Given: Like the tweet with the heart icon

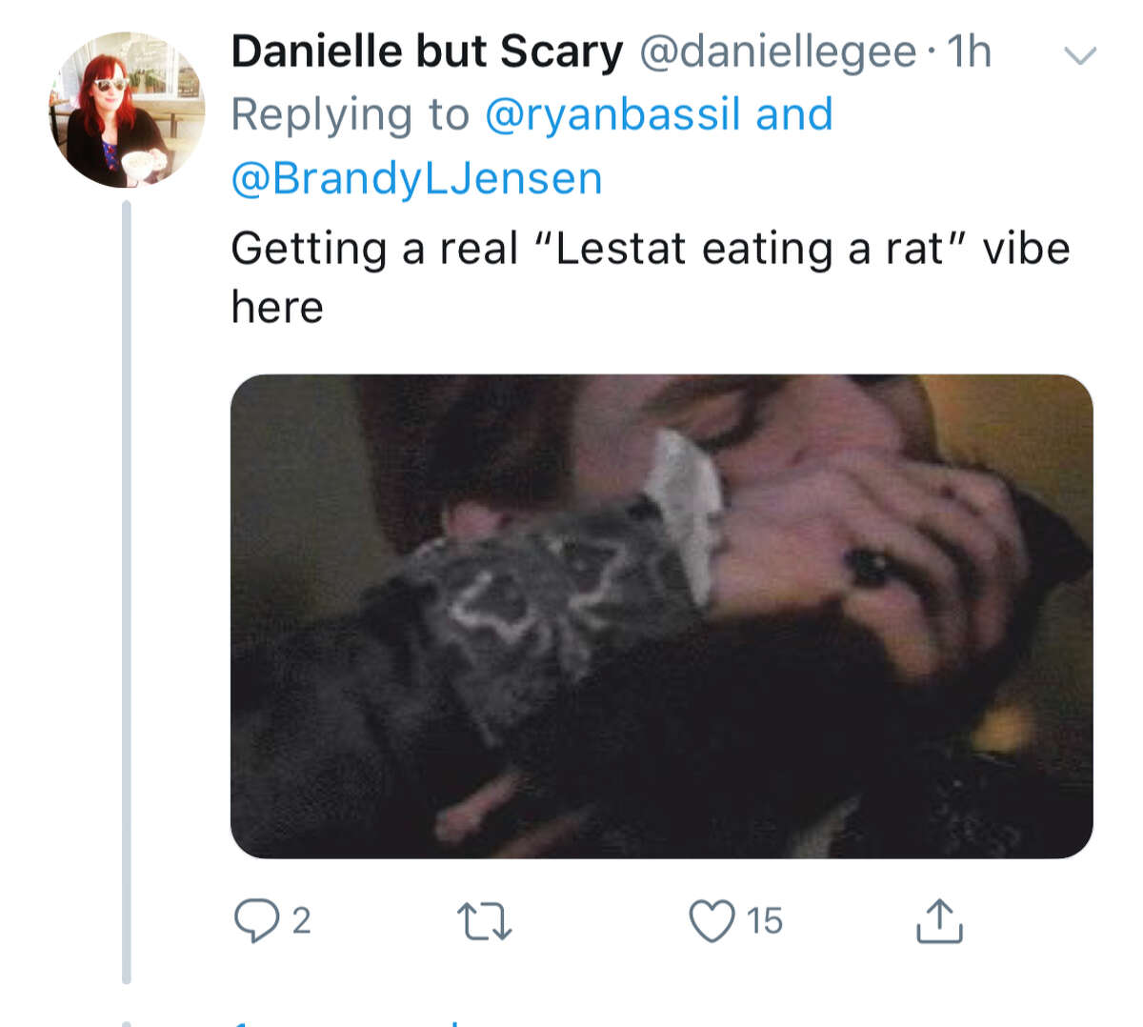Looking at the screenshot, I should pyautogui.click(x=712, y=921).
